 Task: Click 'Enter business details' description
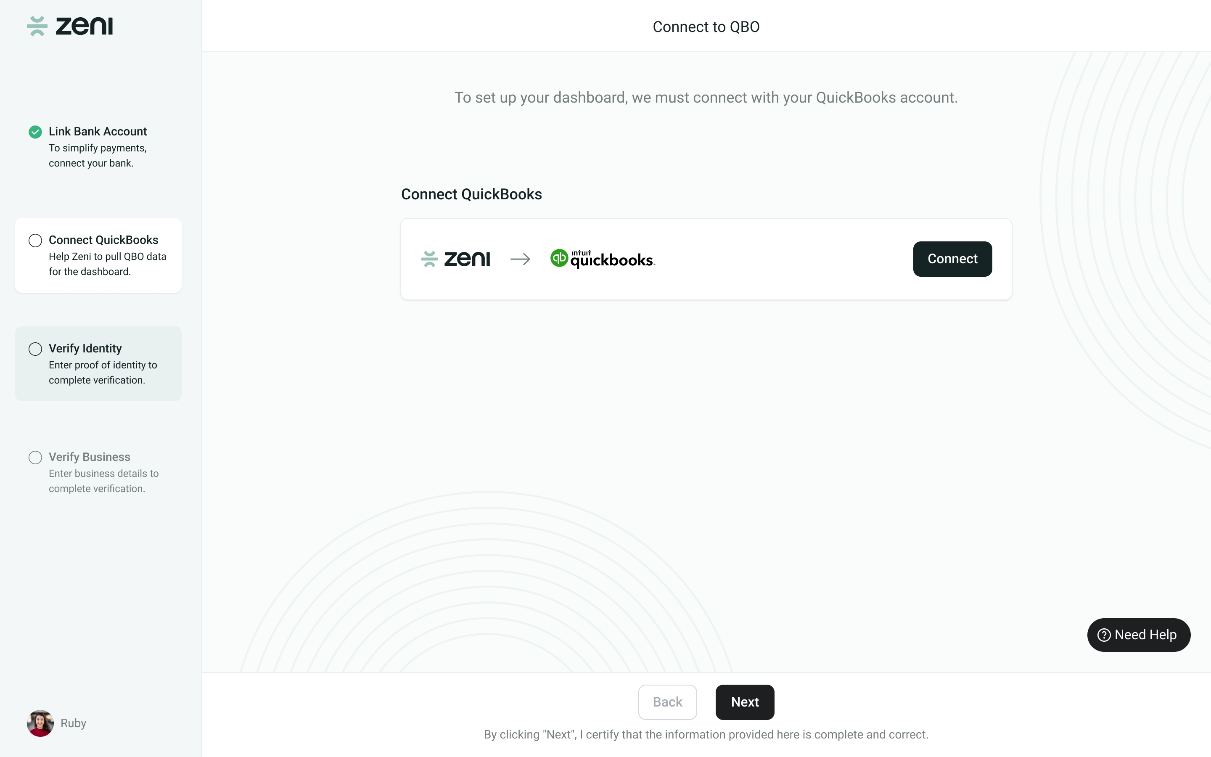coord(103,481)
